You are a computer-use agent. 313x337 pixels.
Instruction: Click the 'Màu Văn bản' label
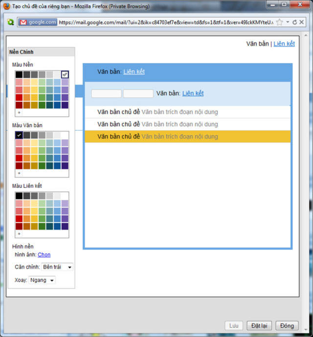click(x=27, y=125)
